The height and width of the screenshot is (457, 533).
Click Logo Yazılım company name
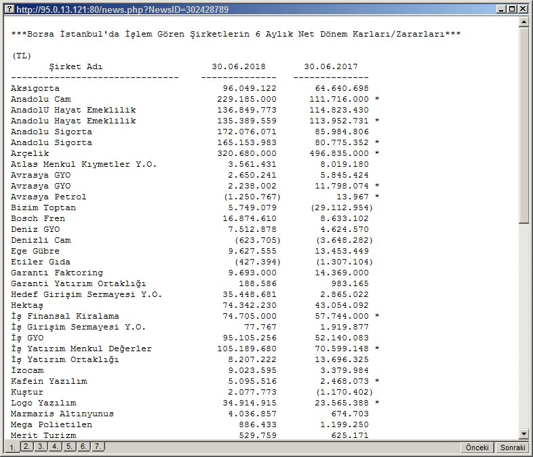pyautogui.click(x=43, y=403)
